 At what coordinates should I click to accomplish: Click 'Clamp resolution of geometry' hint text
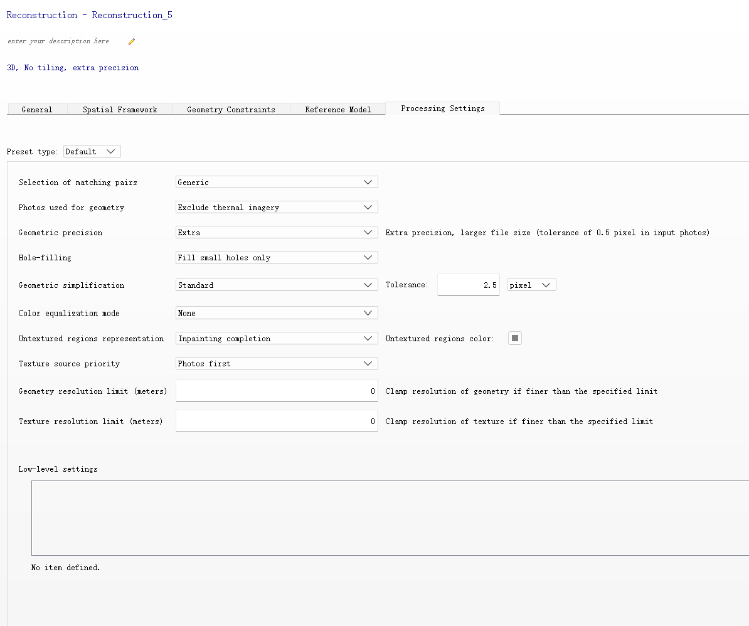coord(522,391)
